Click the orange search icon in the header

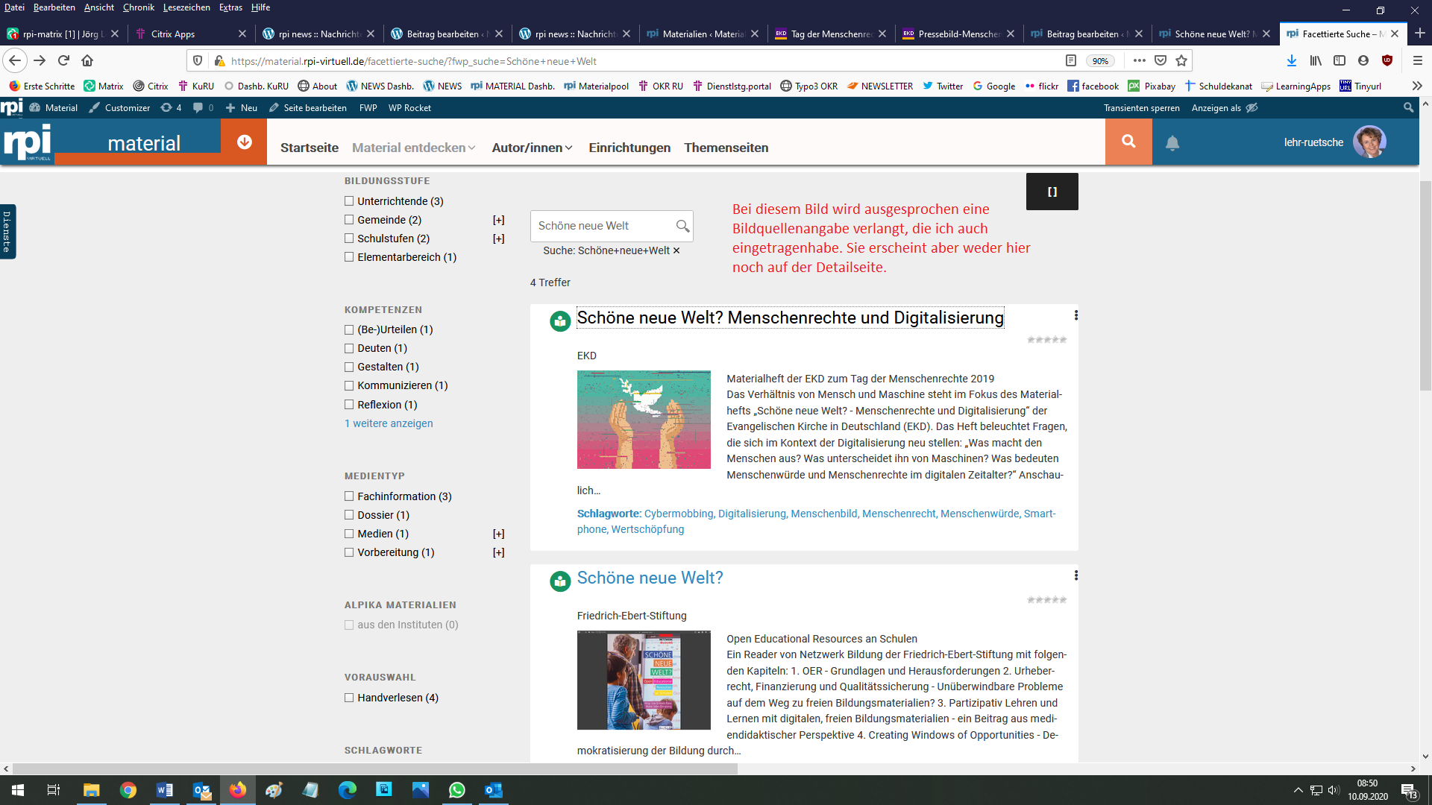click(1128, 142)
